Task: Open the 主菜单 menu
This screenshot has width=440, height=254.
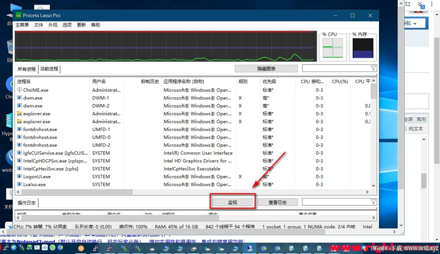Action: 22,25
